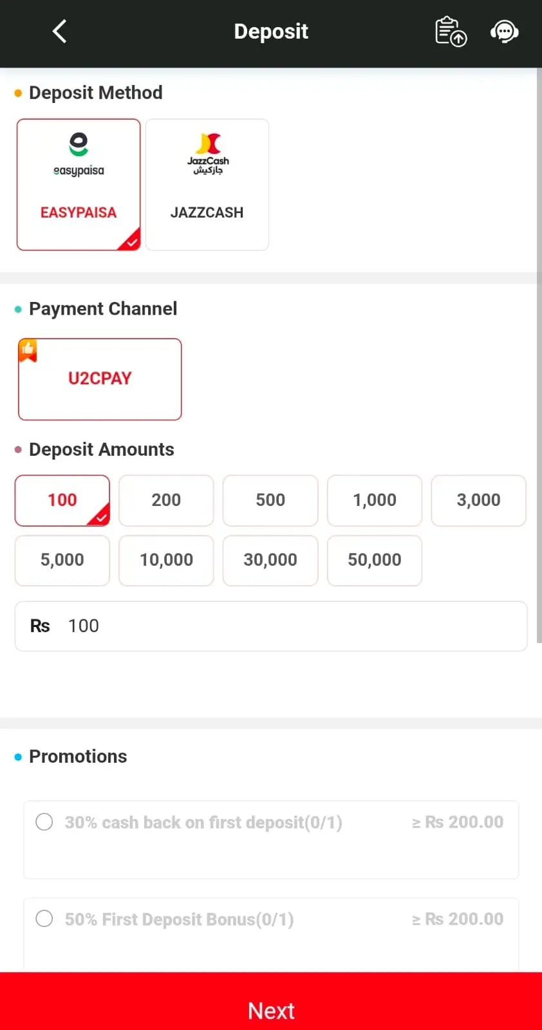Select the 50,000 deposit amount
This screenshot has width=542, height=1030.
pyautogui.click(x=375, y=560)
